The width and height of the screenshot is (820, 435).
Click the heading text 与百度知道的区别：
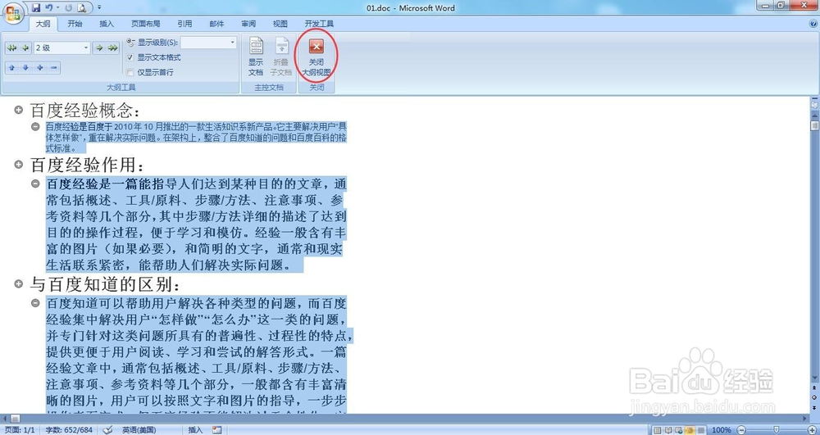(105, 284)
